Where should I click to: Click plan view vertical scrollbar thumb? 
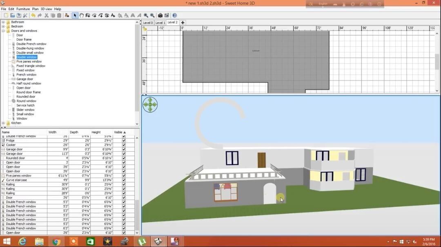pos(437,62)
